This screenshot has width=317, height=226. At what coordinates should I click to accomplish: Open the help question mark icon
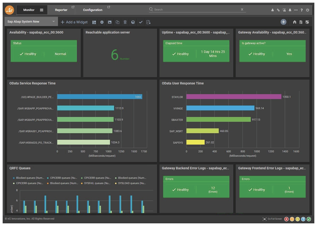302,10
